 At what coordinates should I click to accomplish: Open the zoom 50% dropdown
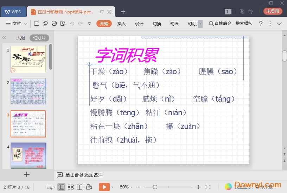(126, 187)
